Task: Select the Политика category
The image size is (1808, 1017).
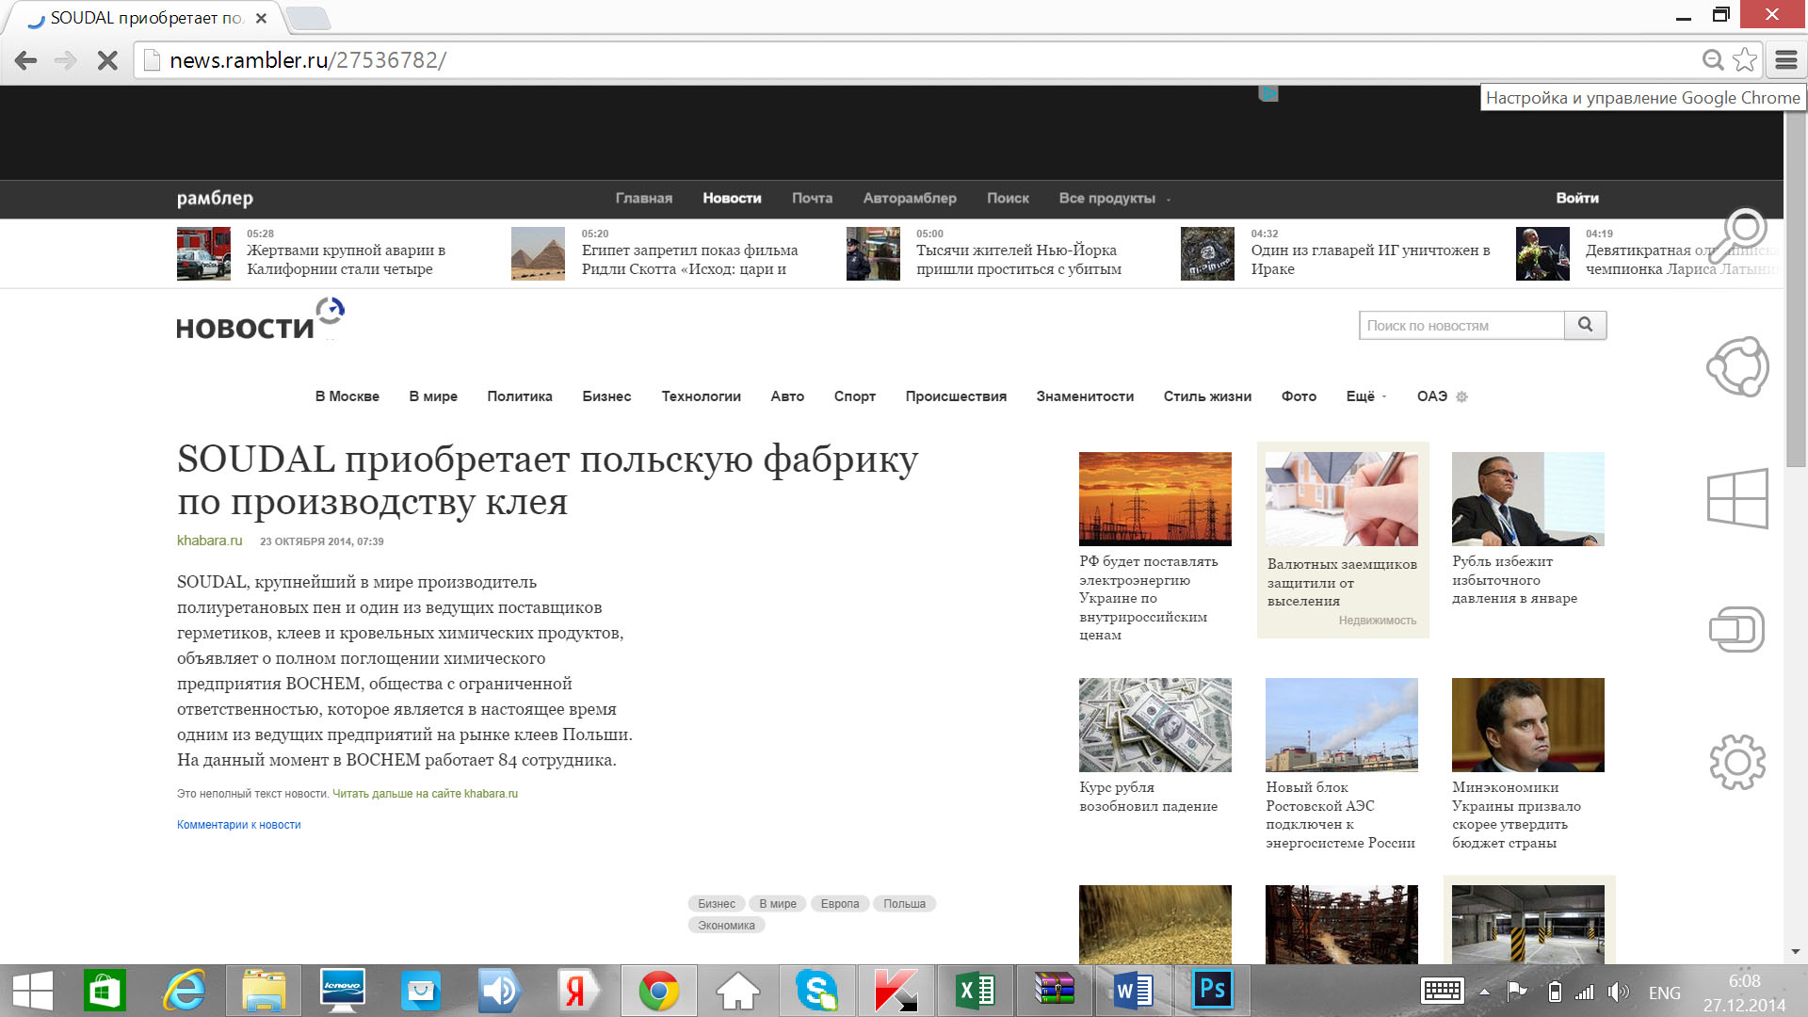Action: pos(520,396)
